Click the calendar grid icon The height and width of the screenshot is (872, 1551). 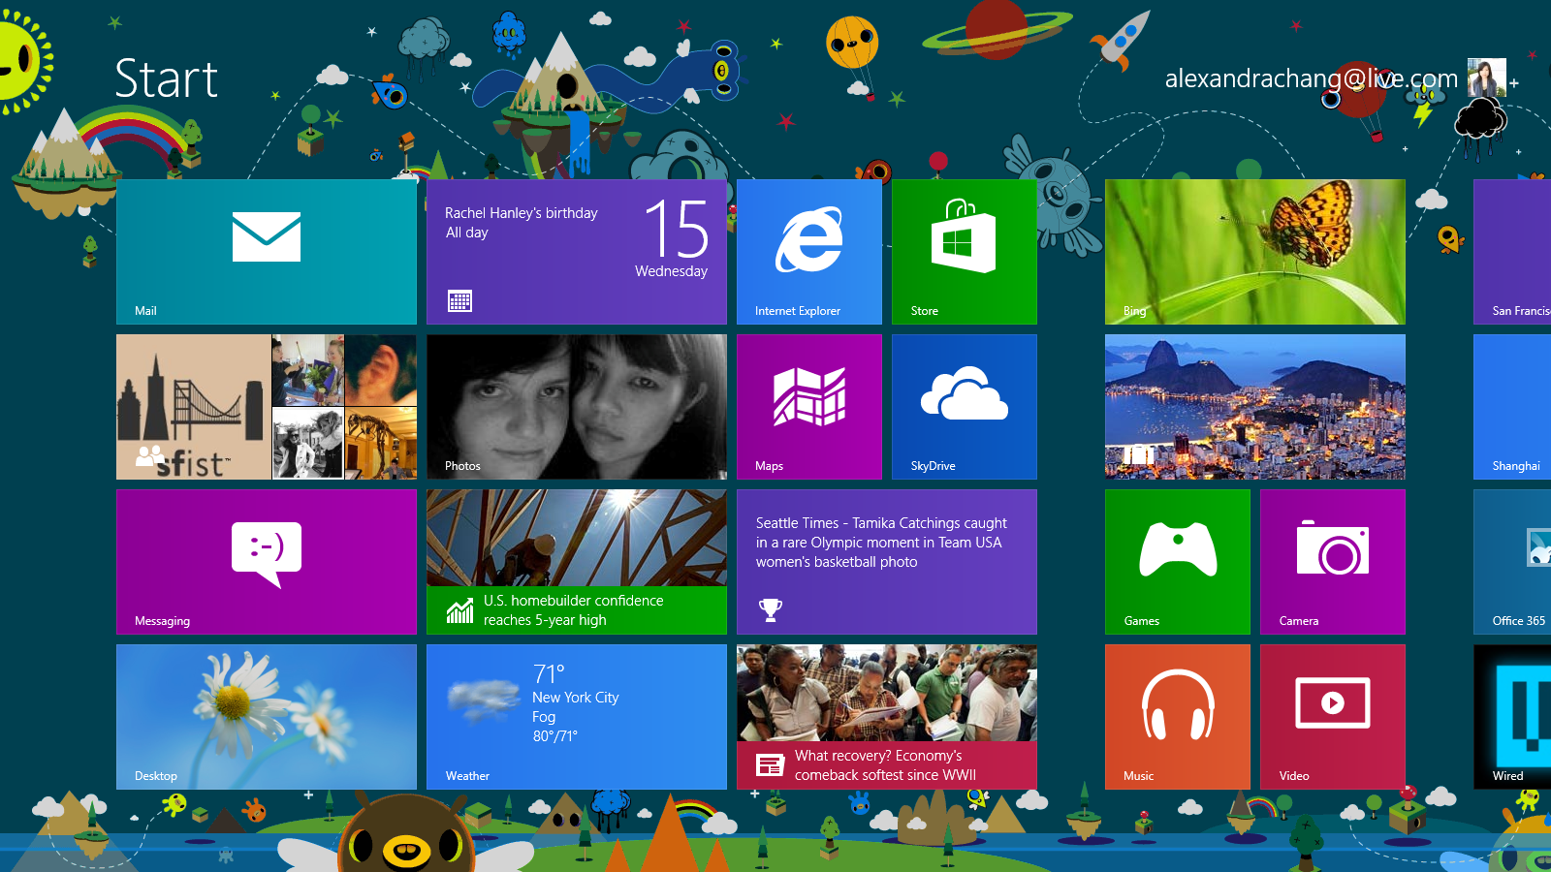pyautogui.click(x=459, y=301)
